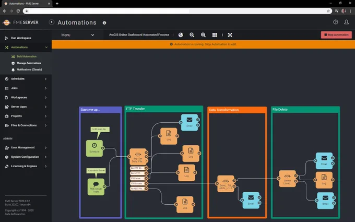Open Manage Automations submenu item
Screen dimensions: 355x222
point(29,63)
